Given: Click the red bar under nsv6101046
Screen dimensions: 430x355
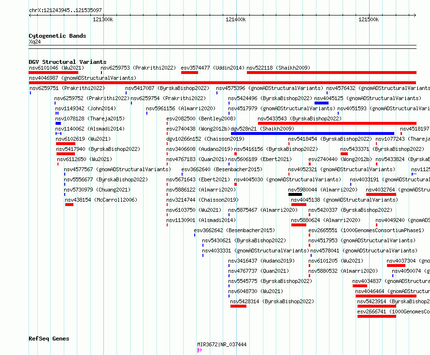Looking at the screenshot, I should click(x=54, y=73).
